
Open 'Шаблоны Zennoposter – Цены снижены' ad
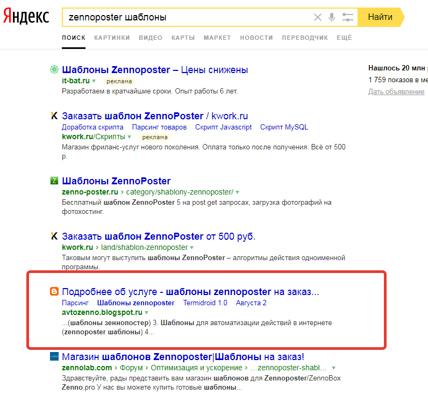[155, 70]
